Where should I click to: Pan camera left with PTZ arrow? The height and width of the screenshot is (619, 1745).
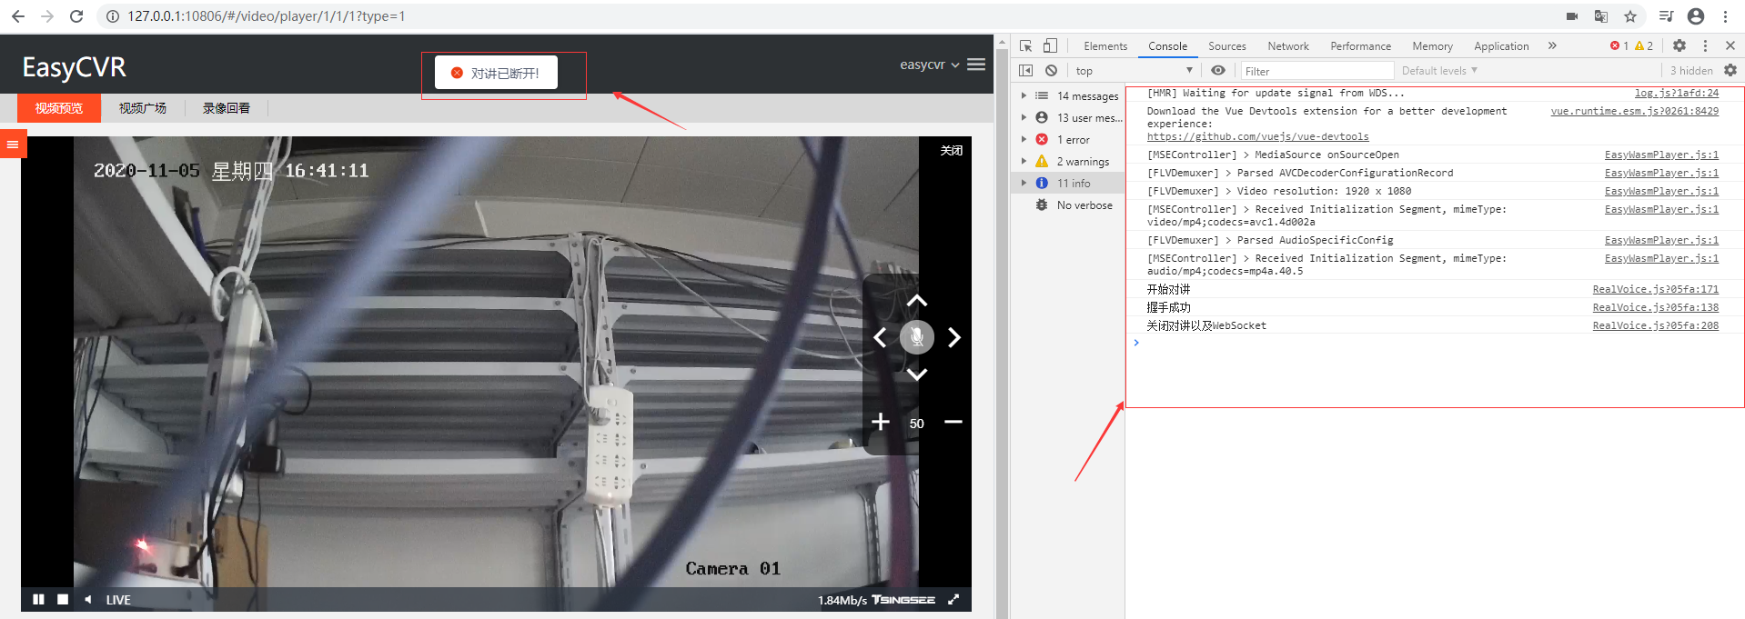tap(880, 337)
